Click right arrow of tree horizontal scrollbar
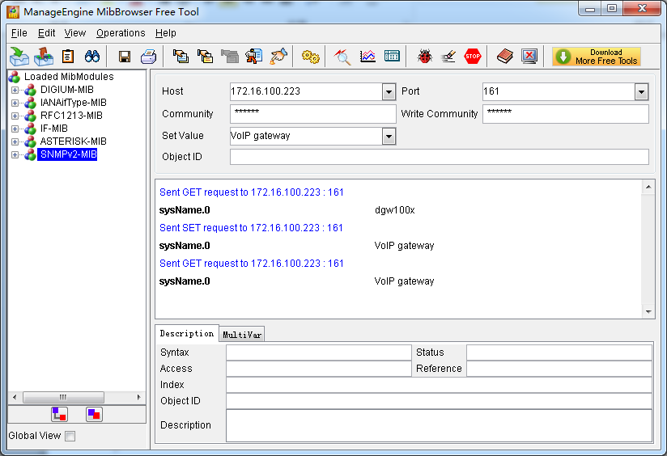 click(x=138, y=397)
